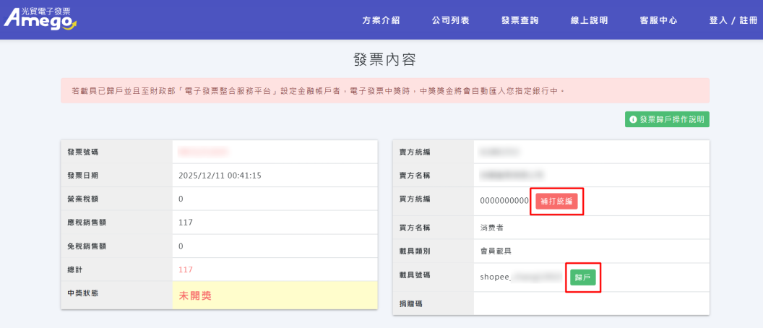The height and width of the screenshot is (328, 763).
Task: Select the 消費者 buyer name value
Action: [492, 228]
